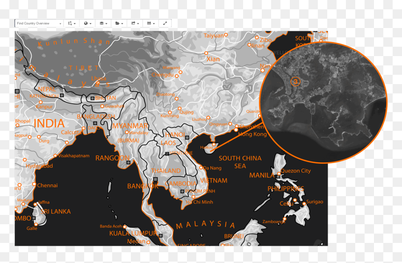Click the Hanoi capital square marker
This screenshot has width=402, height=263.
point(187,138)
